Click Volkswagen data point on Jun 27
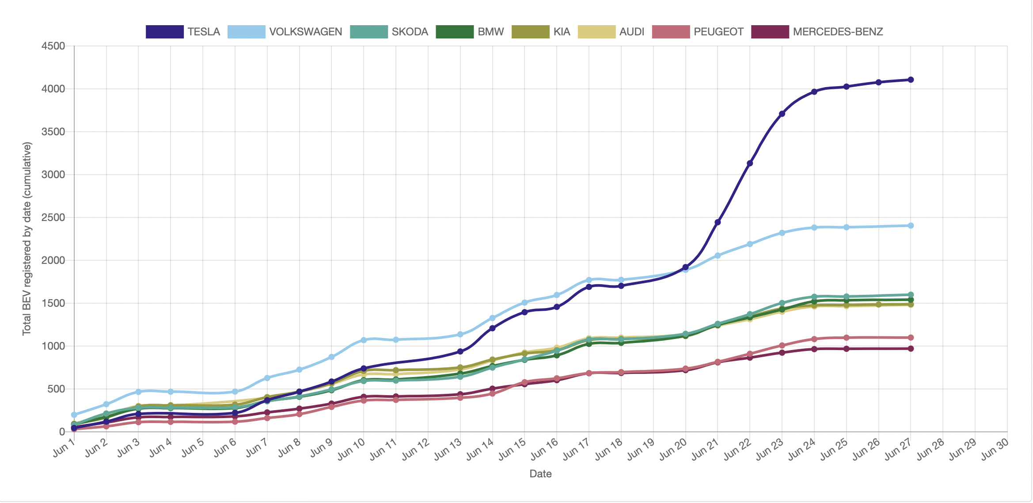 tap(911, 226)
